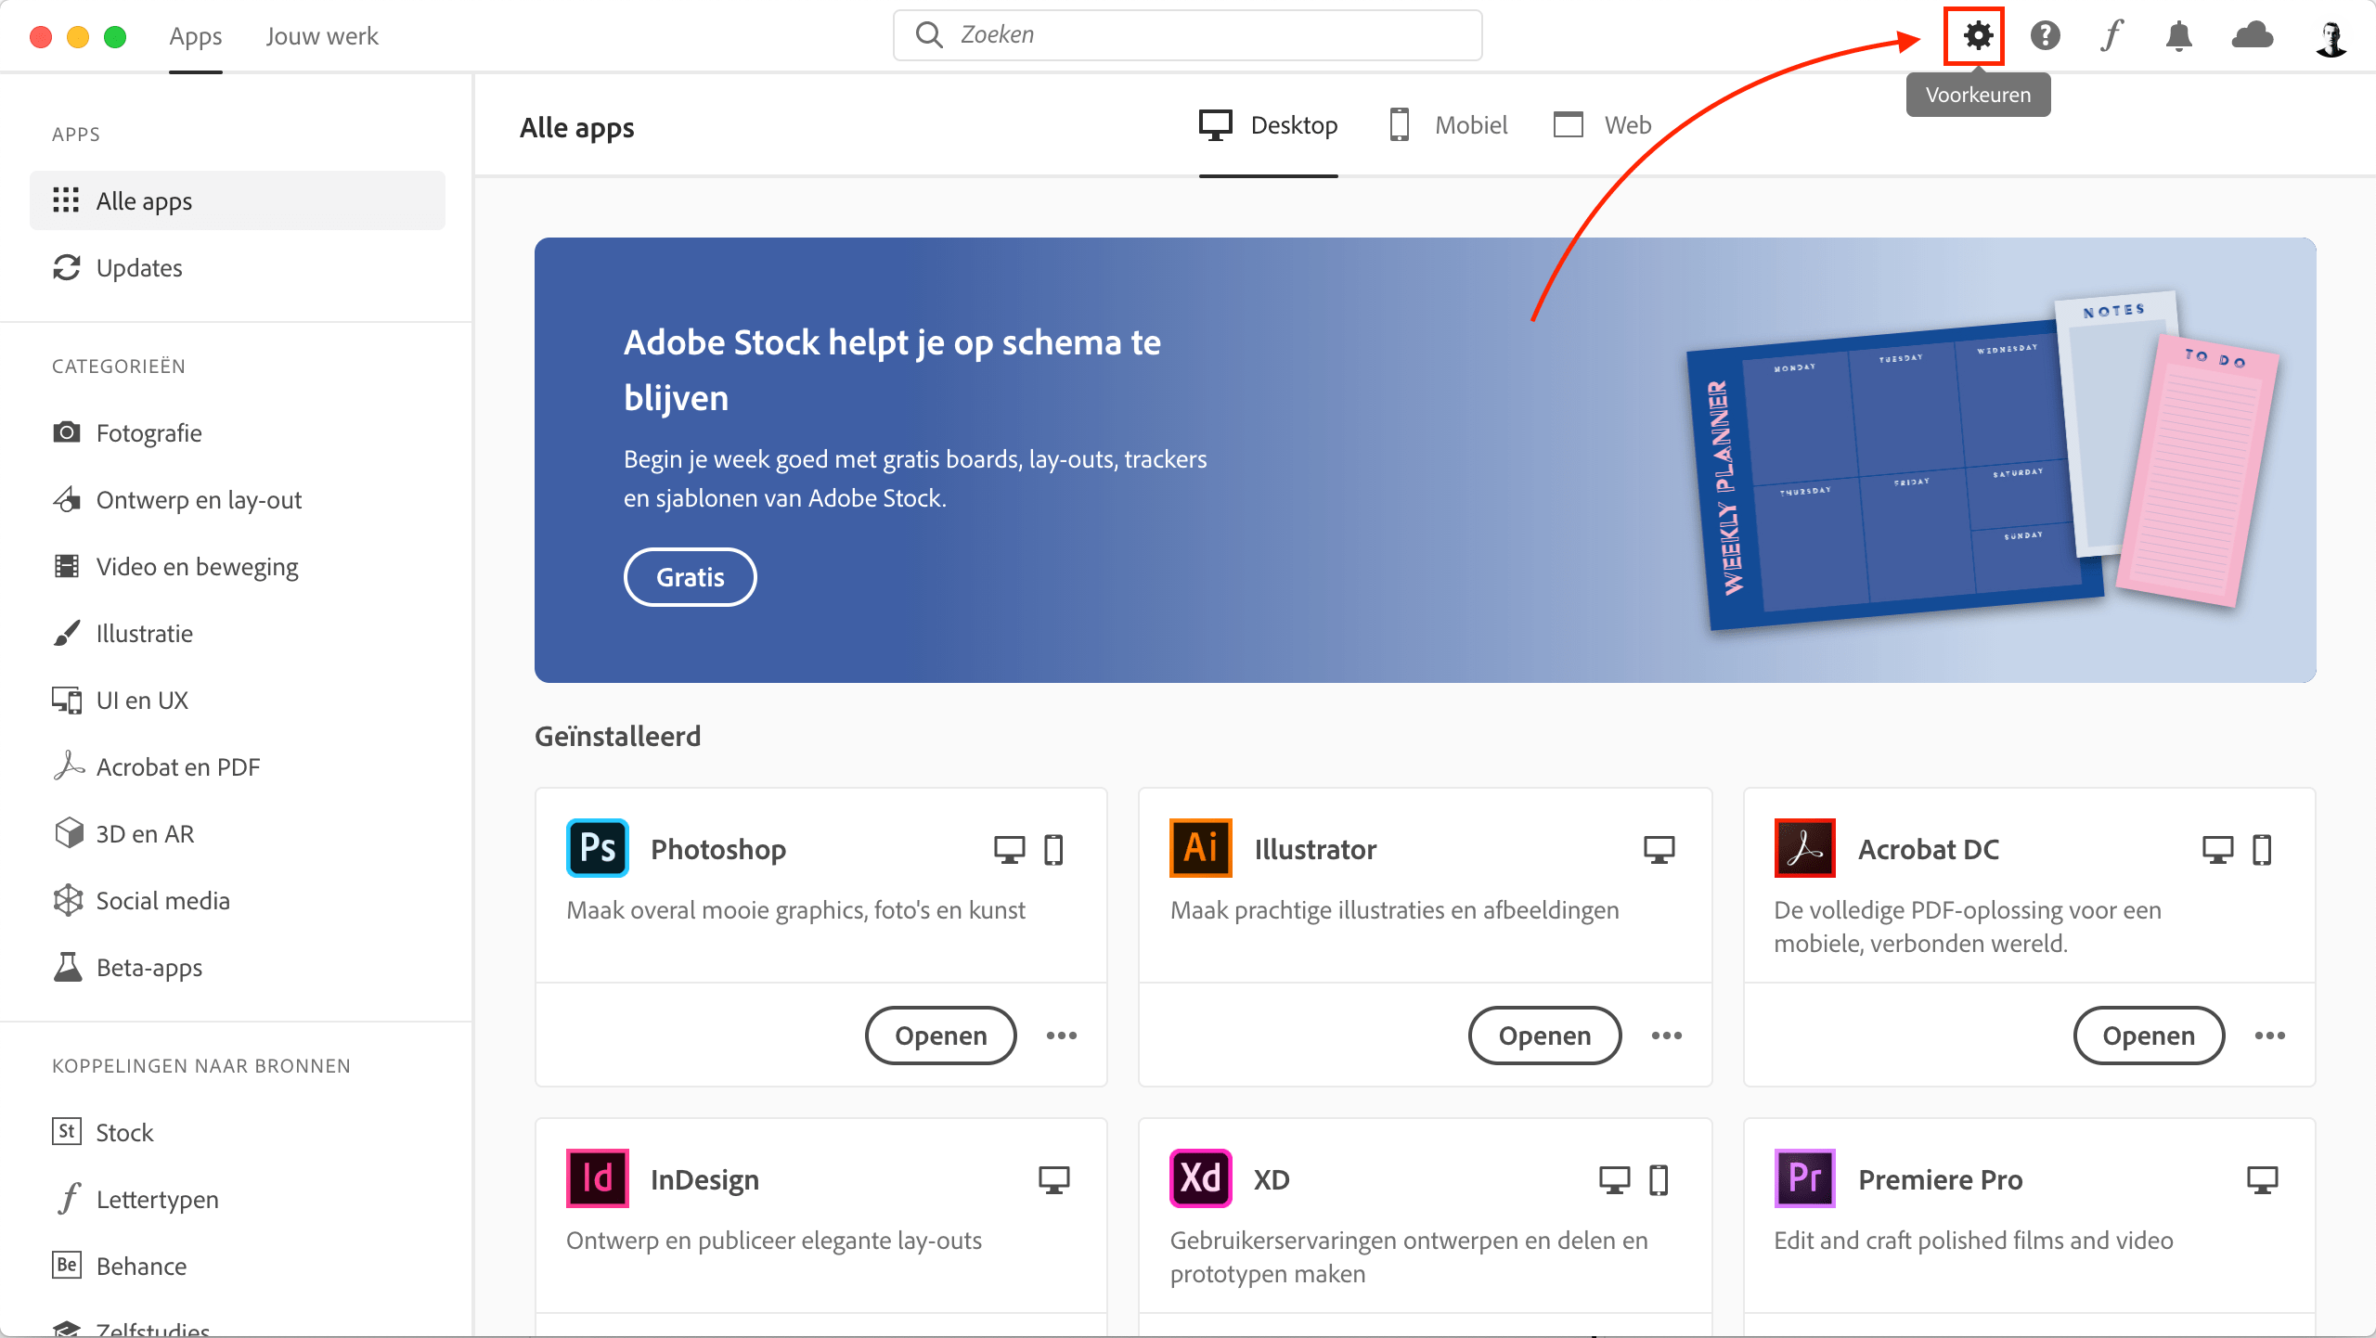The image size is (2376, 1338).
Task: Switch to the Jouw werk tab
Action: (322, 36)
